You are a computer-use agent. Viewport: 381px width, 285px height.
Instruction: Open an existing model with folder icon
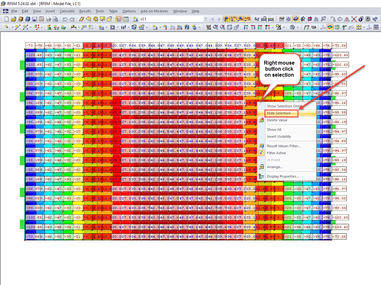[14, 19]
